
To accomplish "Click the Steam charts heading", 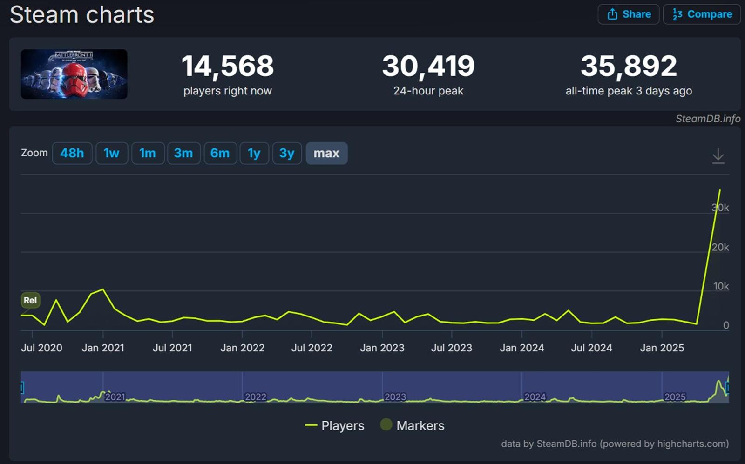I will [82, 14].
